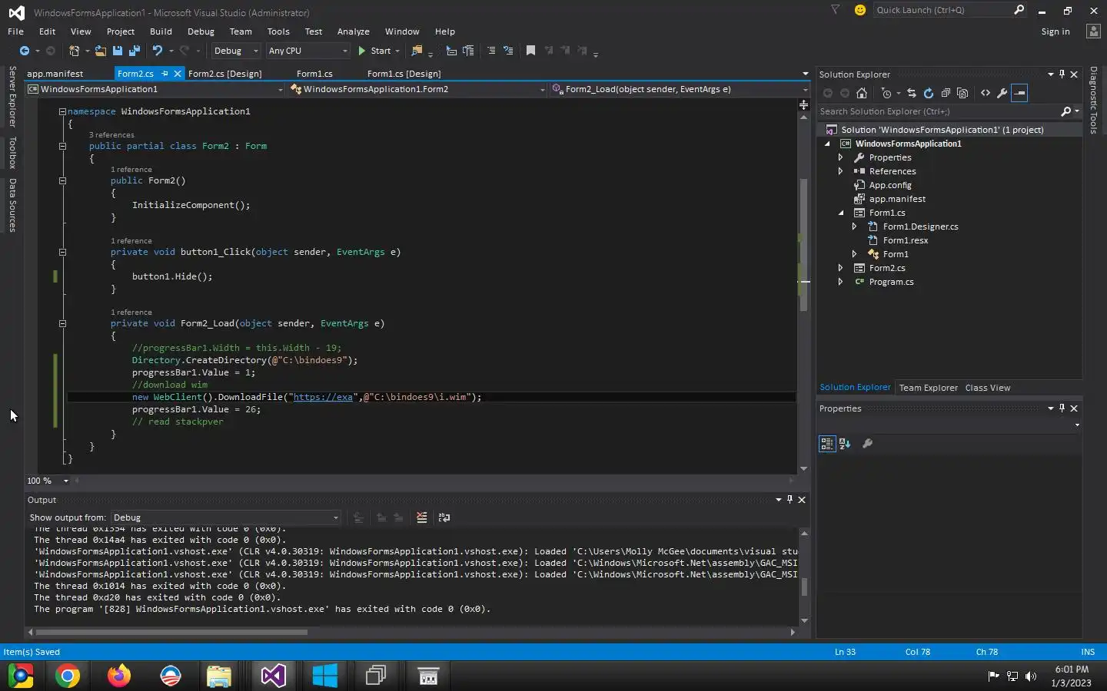Open the WindowsFormsApplication1.Form2 type dropdown

[x=417, y=89]
